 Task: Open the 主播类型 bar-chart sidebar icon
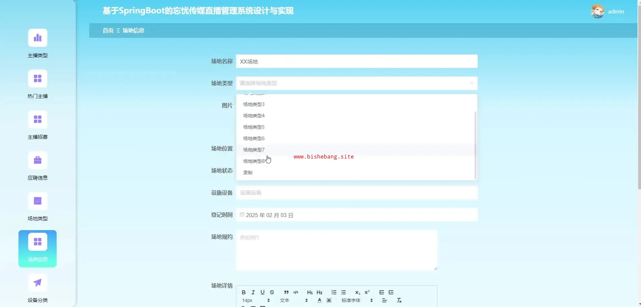(38, 38)
